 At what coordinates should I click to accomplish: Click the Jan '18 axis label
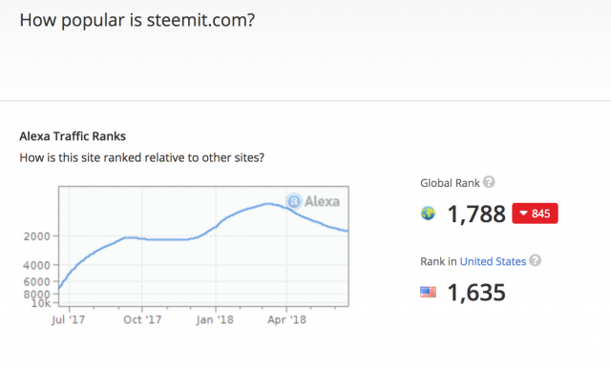click(215, 319)
